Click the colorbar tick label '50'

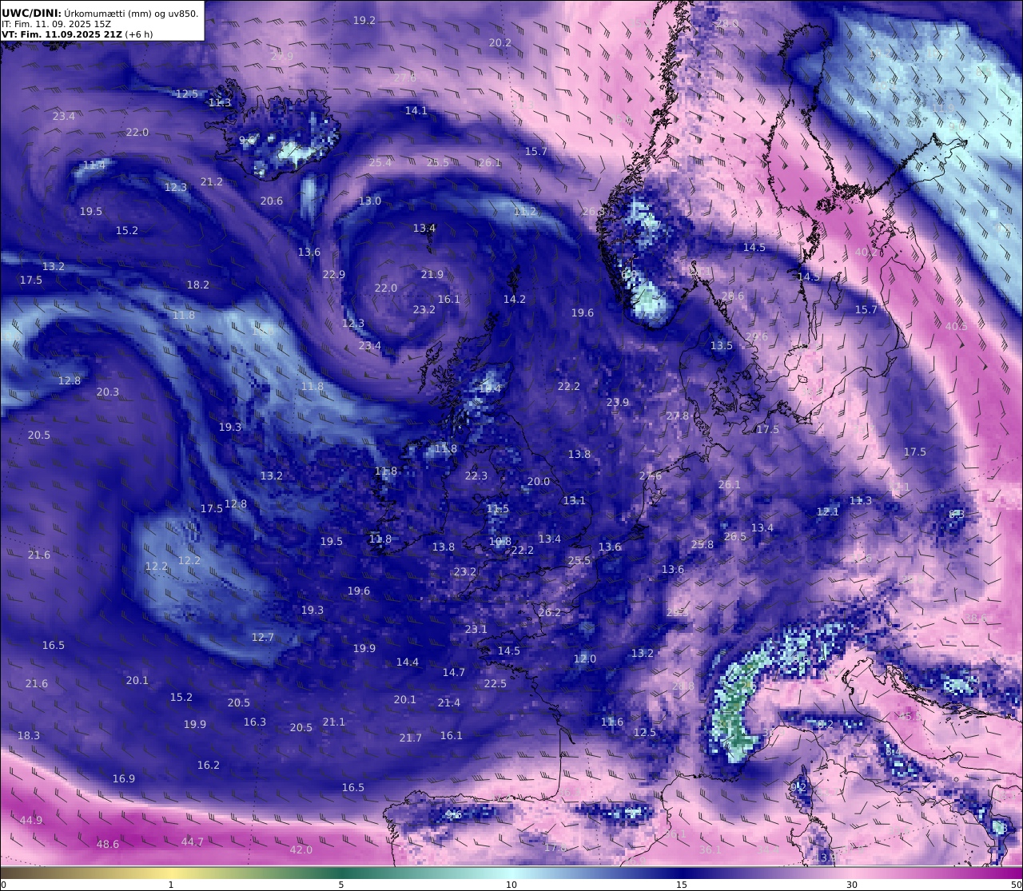(x=1015, y=885)
